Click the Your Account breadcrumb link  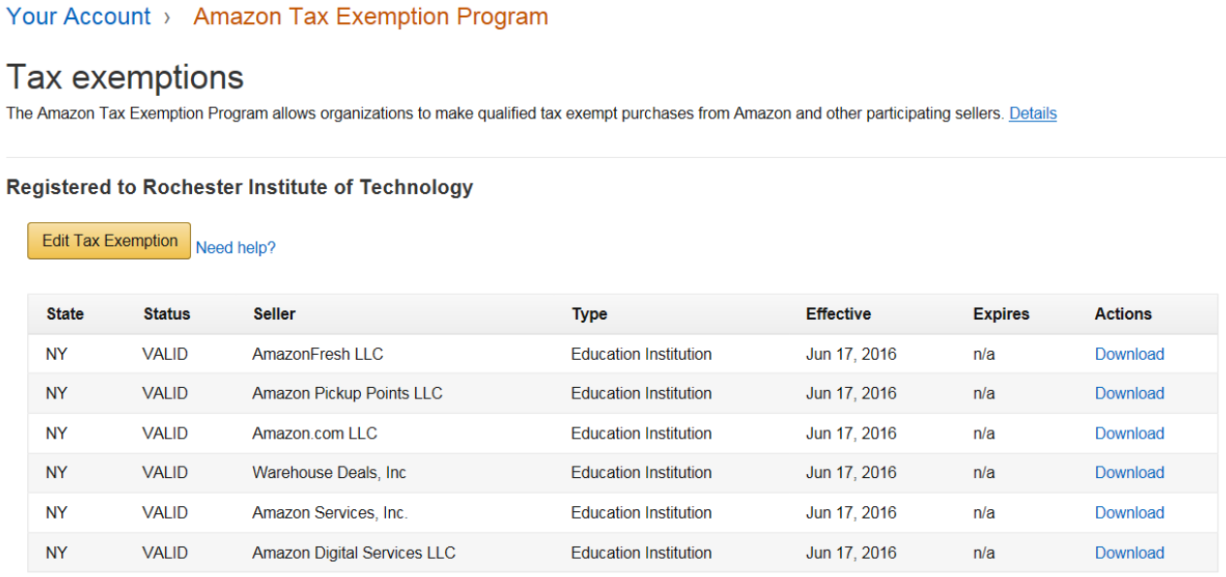point(78,16)
